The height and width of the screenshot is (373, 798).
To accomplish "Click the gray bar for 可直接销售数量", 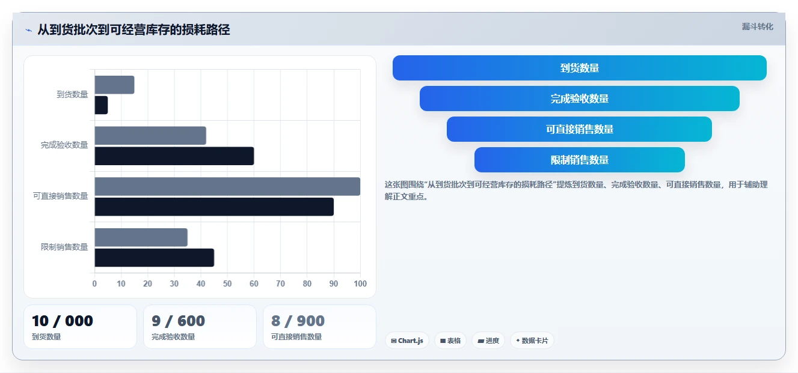I will point(227,186).
